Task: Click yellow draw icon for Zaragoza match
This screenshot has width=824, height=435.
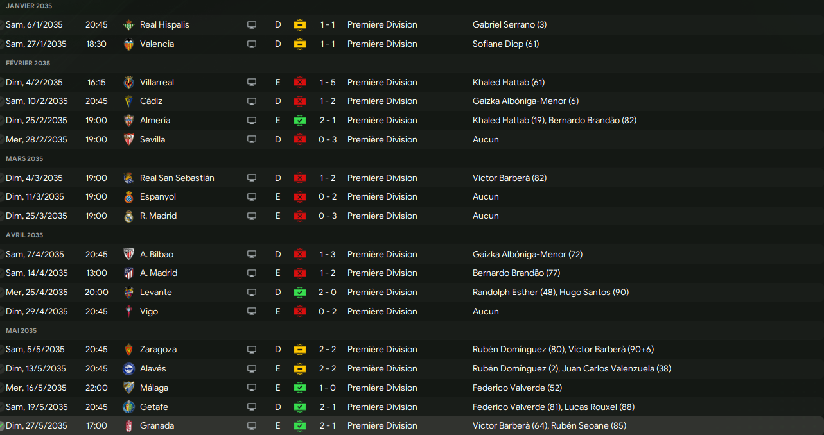Action: (299, 350)
